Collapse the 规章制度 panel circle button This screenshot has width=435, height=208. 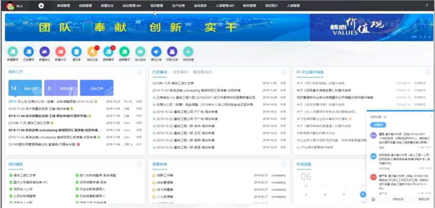[x=284, y=164]
